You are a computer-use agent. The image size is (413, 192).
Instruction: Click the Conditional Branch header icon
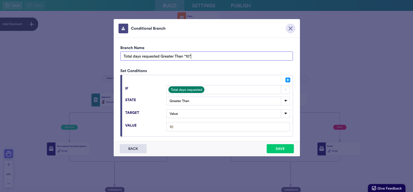pyautogui.click(x=123, y=28)
